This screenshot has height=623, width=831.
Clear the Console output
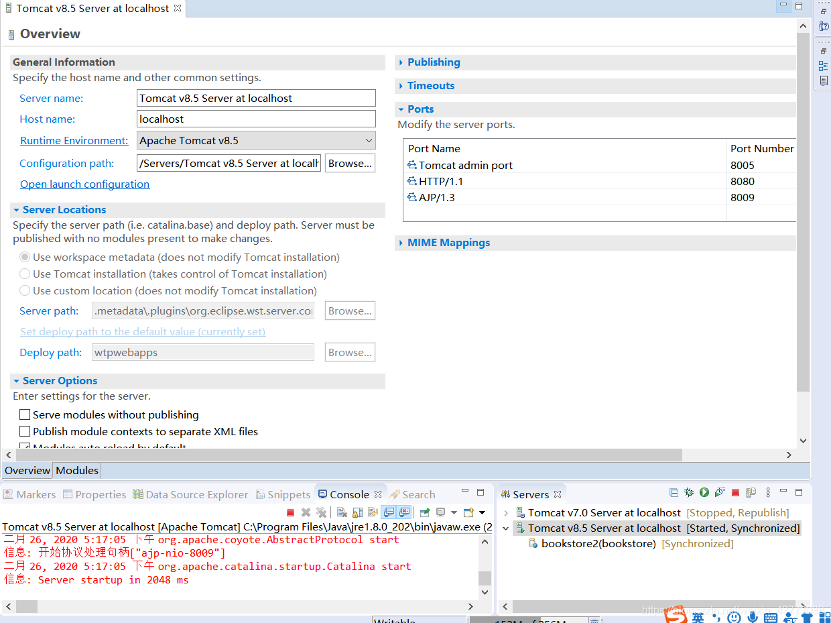coord(342,512)
